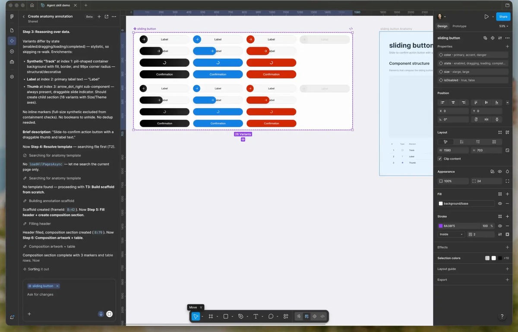518x332 pixels.
Task: Click the fill color swatch background/base
Action: [441, 204]
